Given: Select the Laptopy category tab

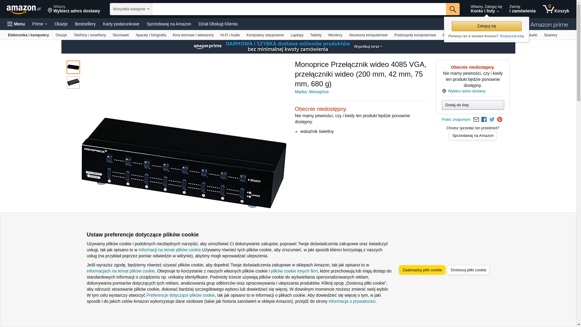Looking at the screenshot, I should pos(297,35).
